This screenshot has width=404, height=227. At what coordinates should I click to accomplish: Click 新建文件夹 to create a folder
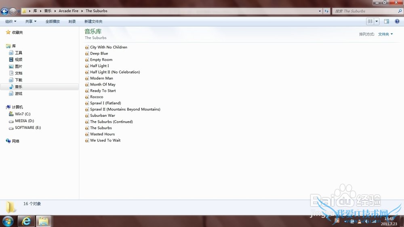pyautogui.click(x=93, y=21)
